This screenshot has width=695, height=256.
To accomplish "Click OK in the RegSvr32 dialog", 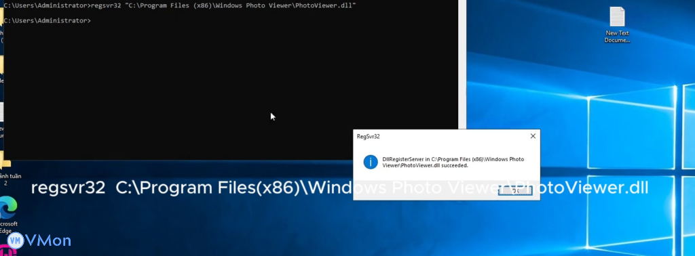I will [x=514, y=191].
